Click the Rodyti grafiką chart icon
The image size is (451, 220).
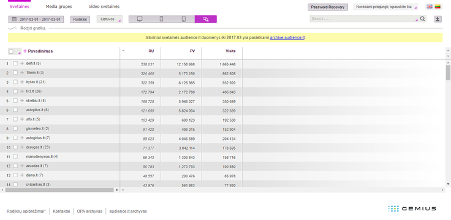pos(12,28)
